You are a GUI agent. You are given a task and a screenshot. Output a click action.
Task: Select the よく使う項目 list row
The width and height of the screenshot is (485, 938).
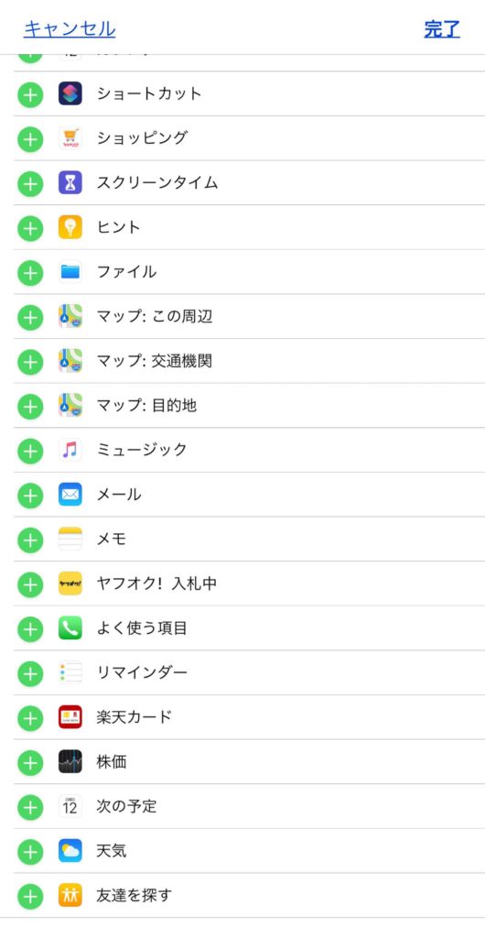[249, 628]
